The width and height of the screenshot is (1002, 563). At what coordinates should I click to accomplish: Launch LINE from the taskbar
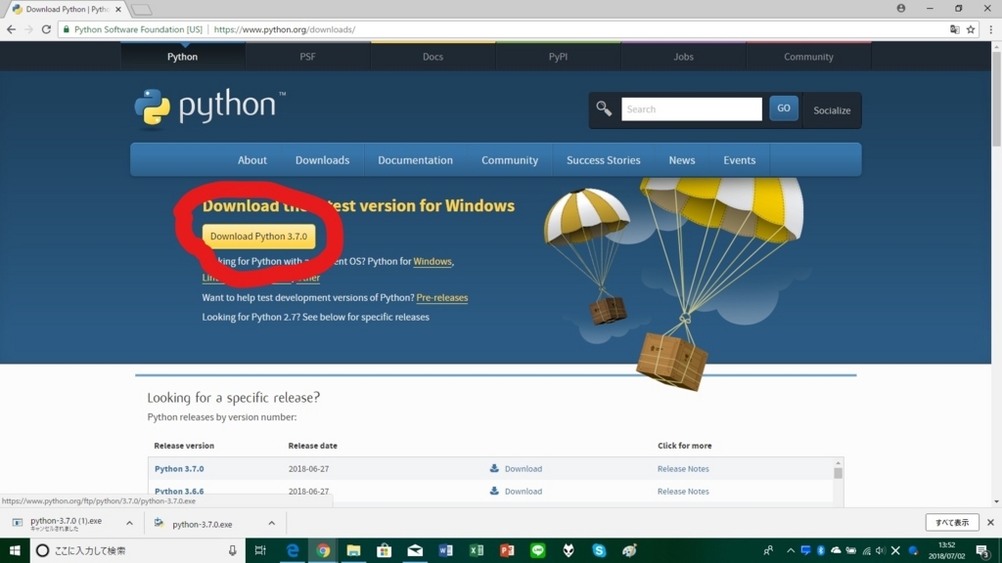(x=538, y=550)
